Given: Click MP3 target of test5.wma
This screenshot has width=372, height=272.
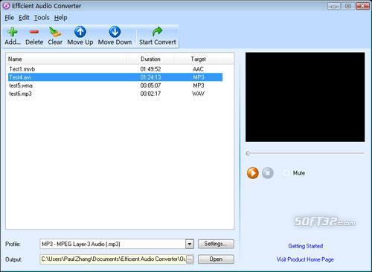Looking at the screenshot, I should [x=199, y=85].
